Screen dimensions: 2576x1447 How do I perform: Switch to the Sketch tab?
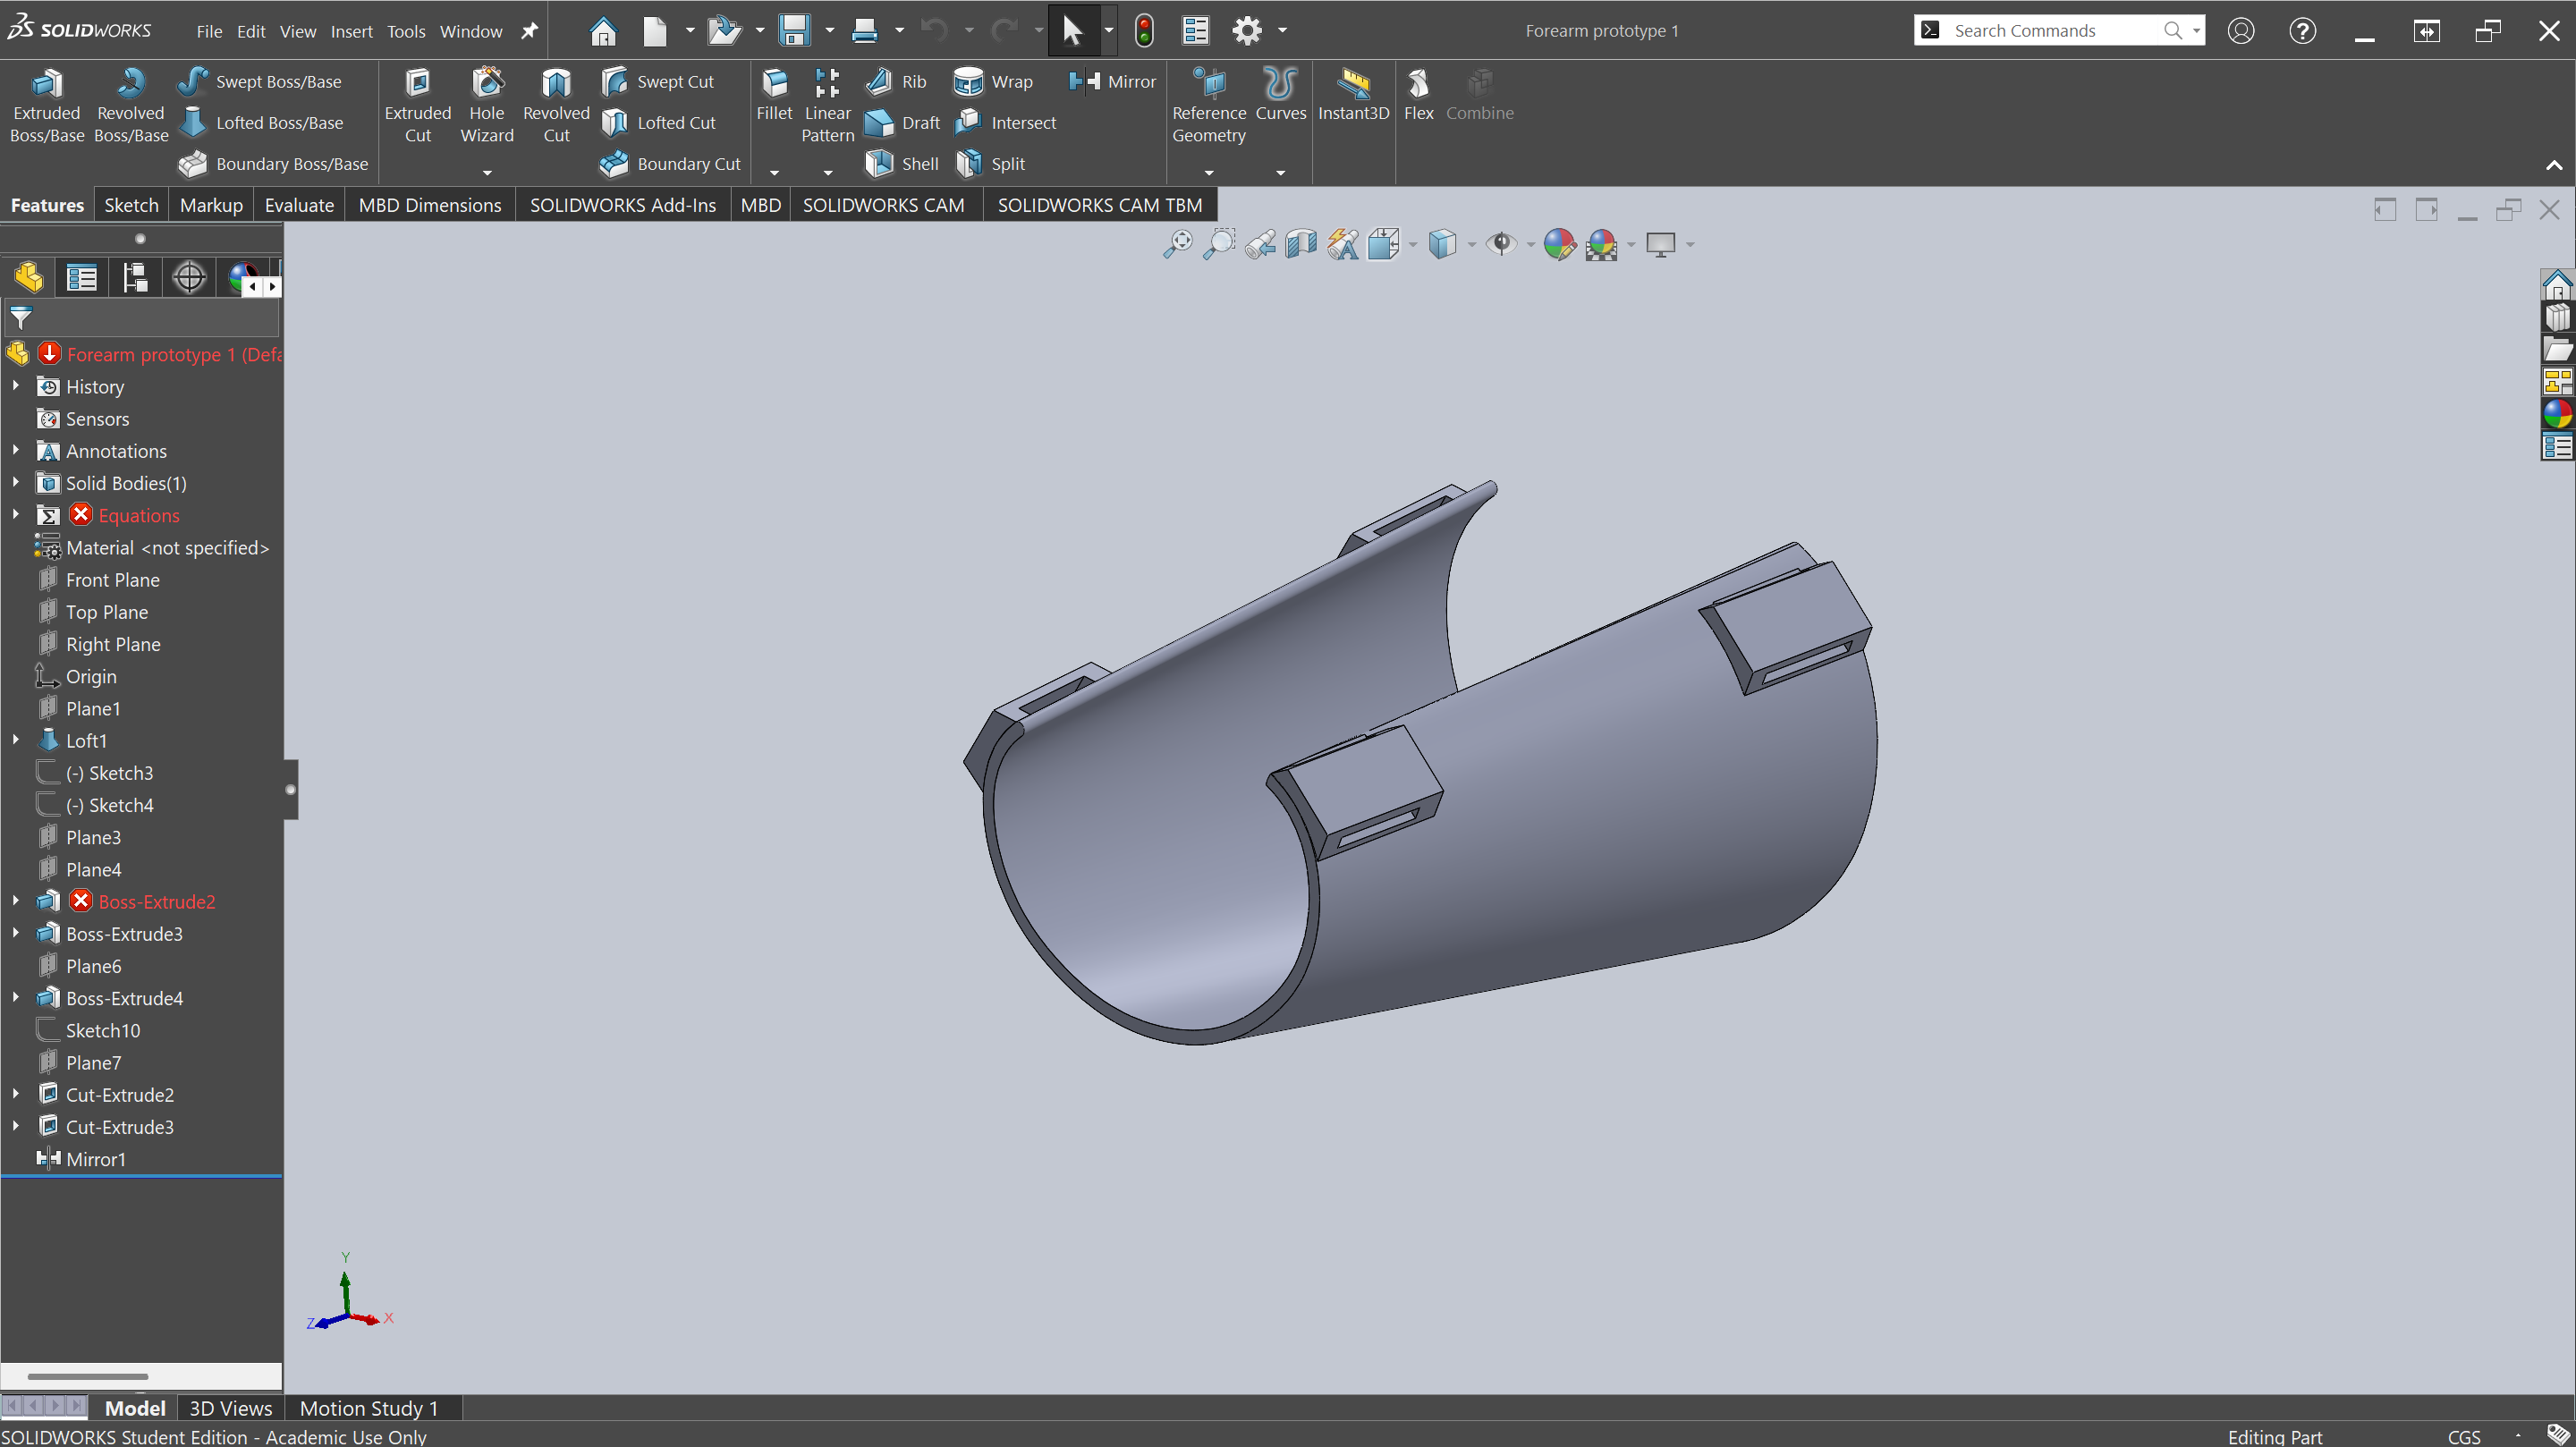pyautogui.click(x=131, y=205)
